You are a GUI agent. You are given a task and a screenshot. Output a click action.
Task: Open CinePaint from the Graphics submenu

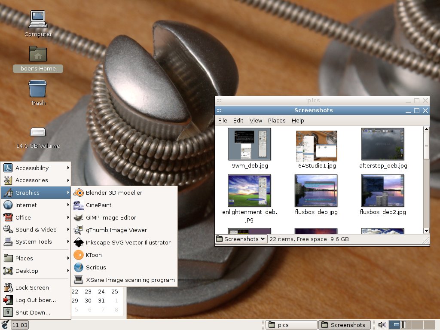tap(98, 205)
